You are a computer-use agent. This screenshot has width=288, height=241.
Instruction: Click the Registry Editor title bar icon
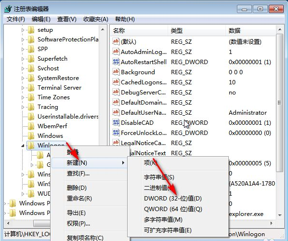[8, 9]
